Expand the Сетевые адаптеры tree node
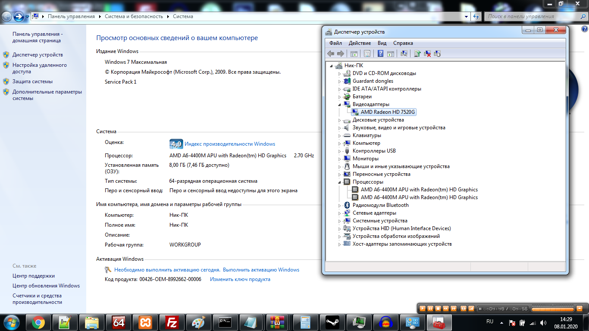Image resolution: width=589 pixels, height=331 pixels. (340, 213)
